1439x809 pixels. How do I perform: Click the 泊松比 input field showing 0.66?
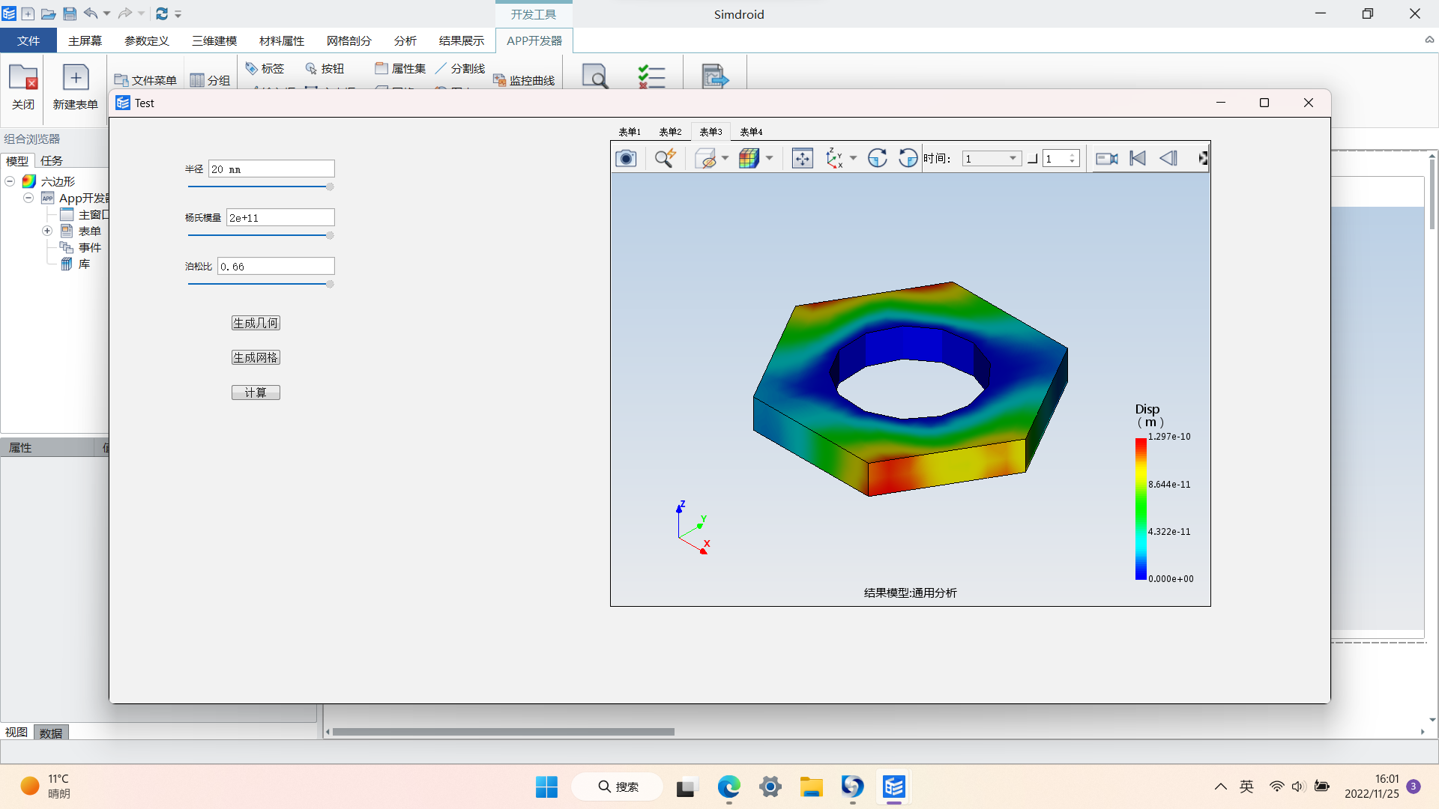[x=276, y=267]
